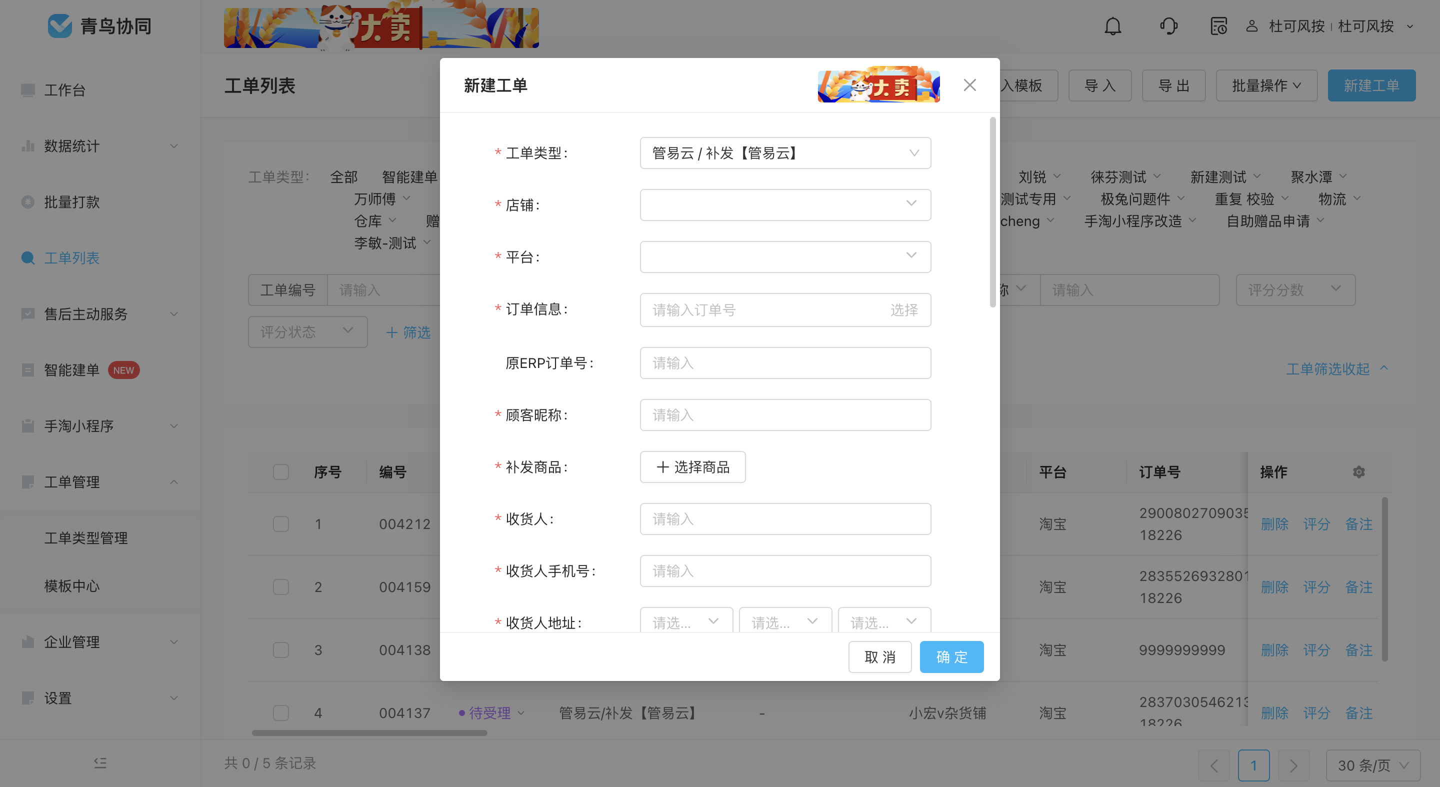
Task: Expand the 数据统计 sidebar menu
Action: tap(174, 146)
